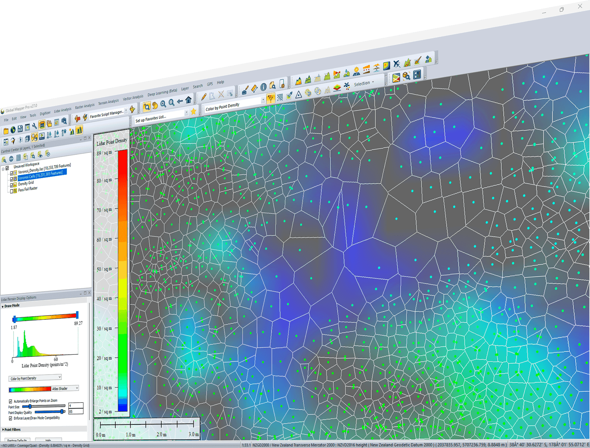Open panel Color by Point Density combo box
590x448 pixels.
35,378
